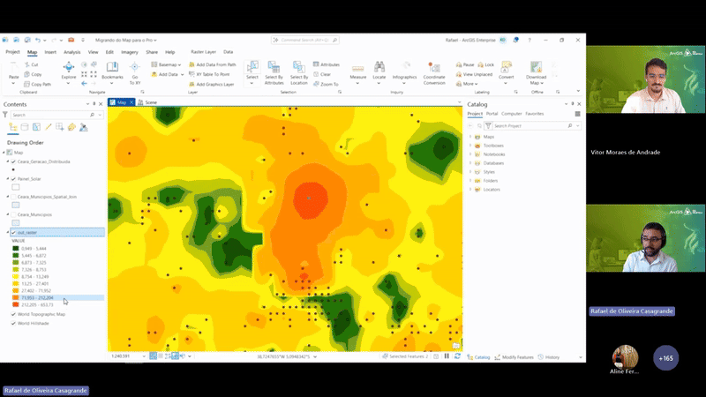Image resolution: width=706 pixels, height=397 pixels.
Task: Switch Contents to List By Selection
Action: pos(36,127)
